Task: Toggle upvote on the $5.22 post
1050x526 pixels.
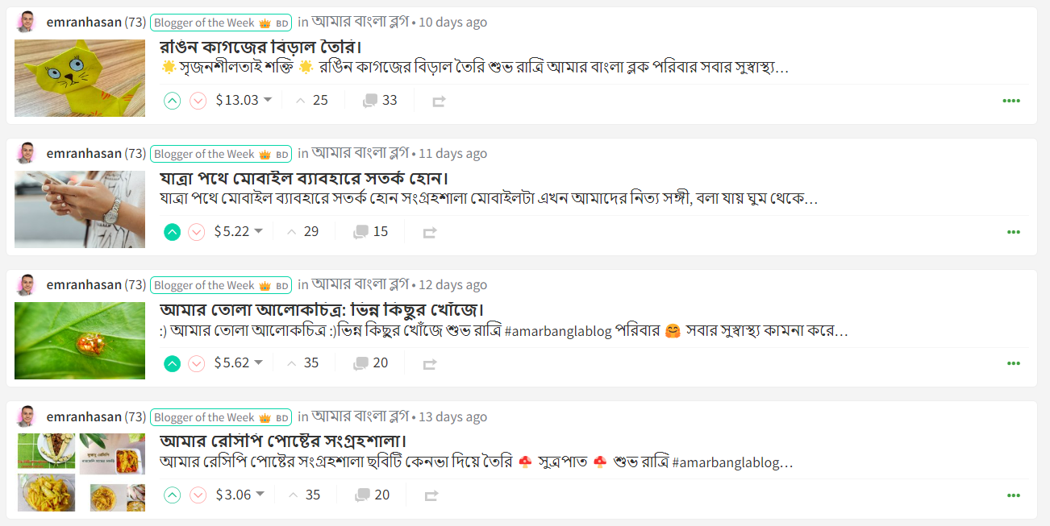Action: tap(172, 232)
